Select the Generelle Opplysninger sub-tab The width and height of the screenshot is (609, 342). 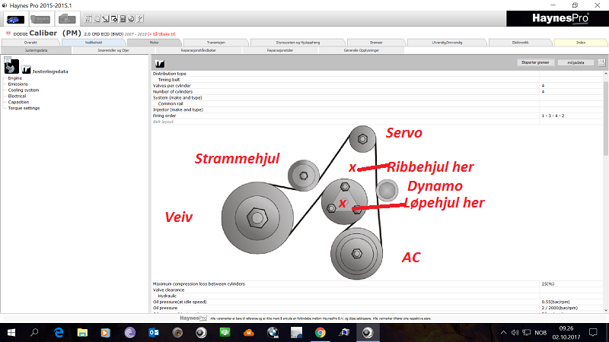361,50
